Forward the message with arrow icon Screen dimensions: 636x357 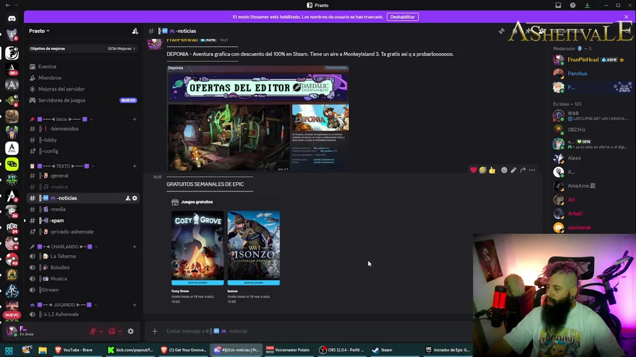pyautogui.click(x=523, y=170)
